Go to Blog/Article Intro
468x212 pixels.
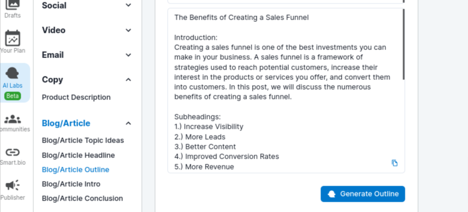click(71, 184)
